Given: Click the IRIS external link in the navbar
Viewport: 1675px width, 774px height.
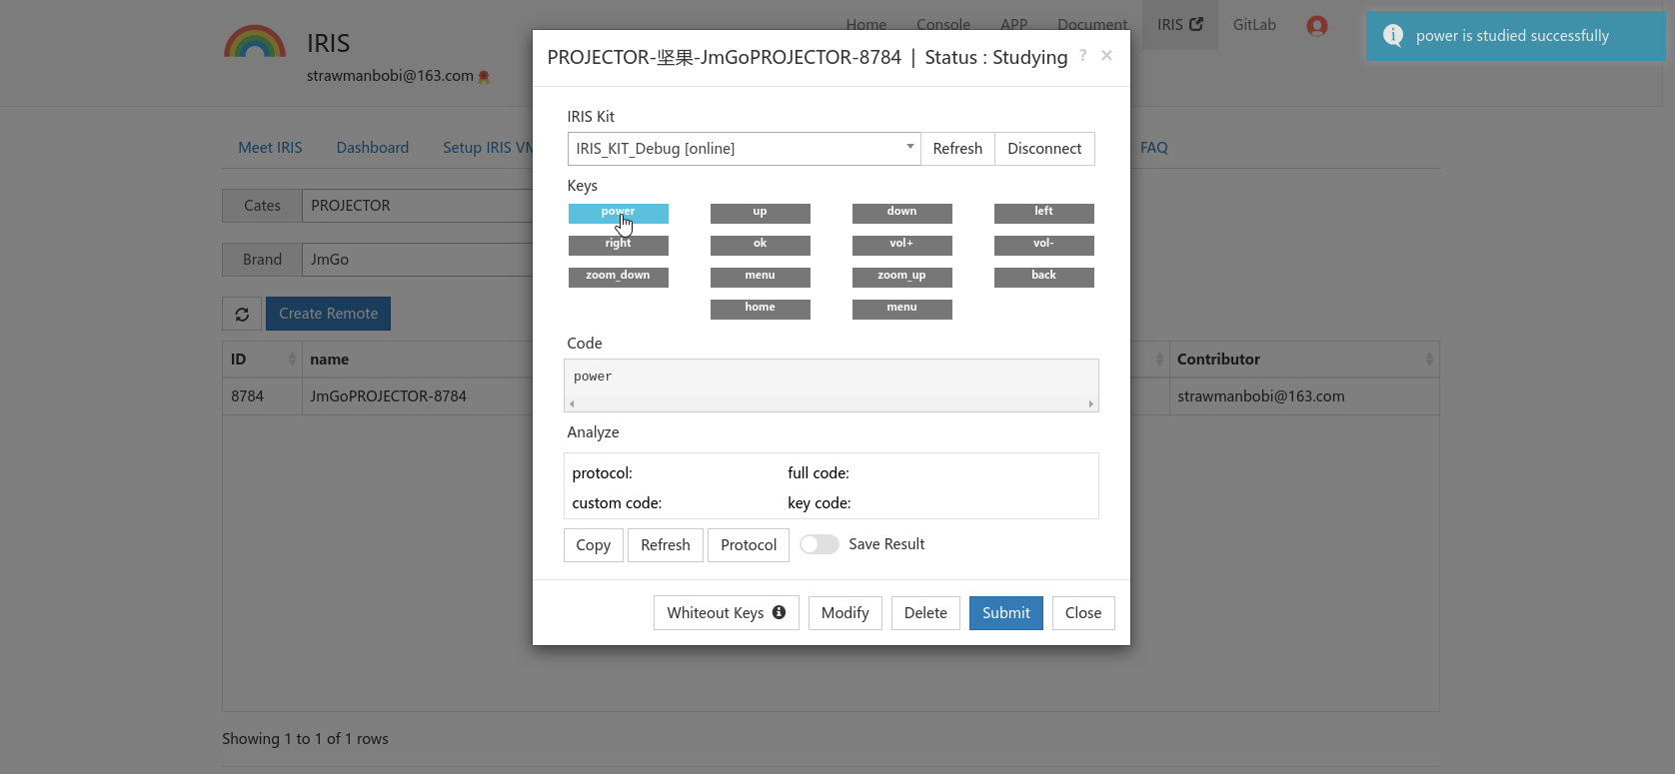Looking at the screenshot, I should point(1179,25).
